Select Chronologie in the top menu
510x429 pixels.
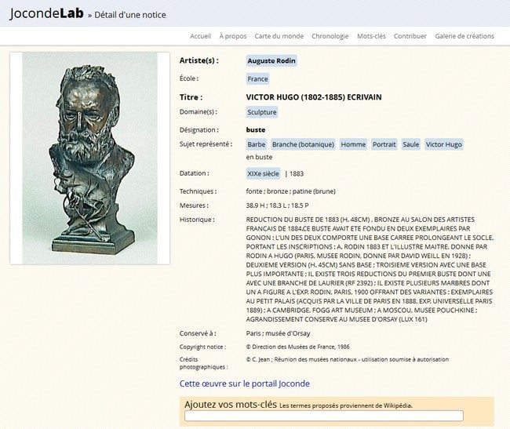pos(330,36)
